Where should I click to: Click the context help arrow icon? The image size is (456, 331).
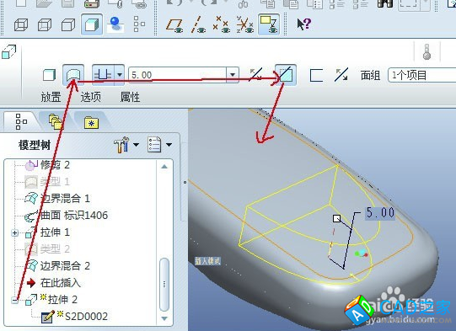point(304,24)
